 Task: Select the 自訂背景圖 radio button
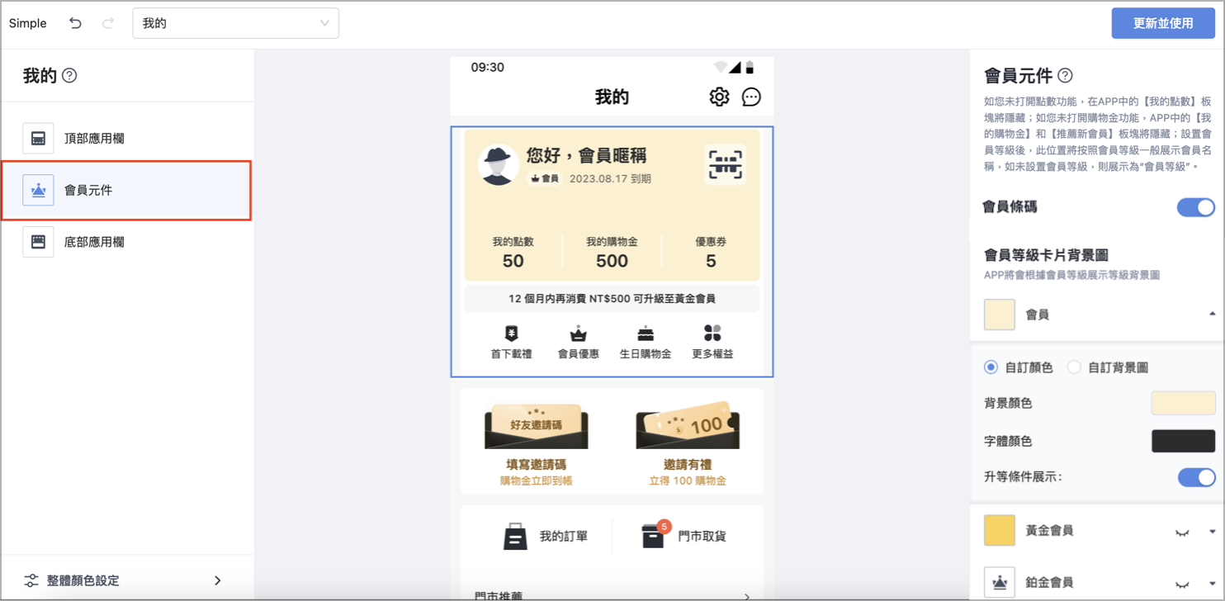pos(1074,367)
